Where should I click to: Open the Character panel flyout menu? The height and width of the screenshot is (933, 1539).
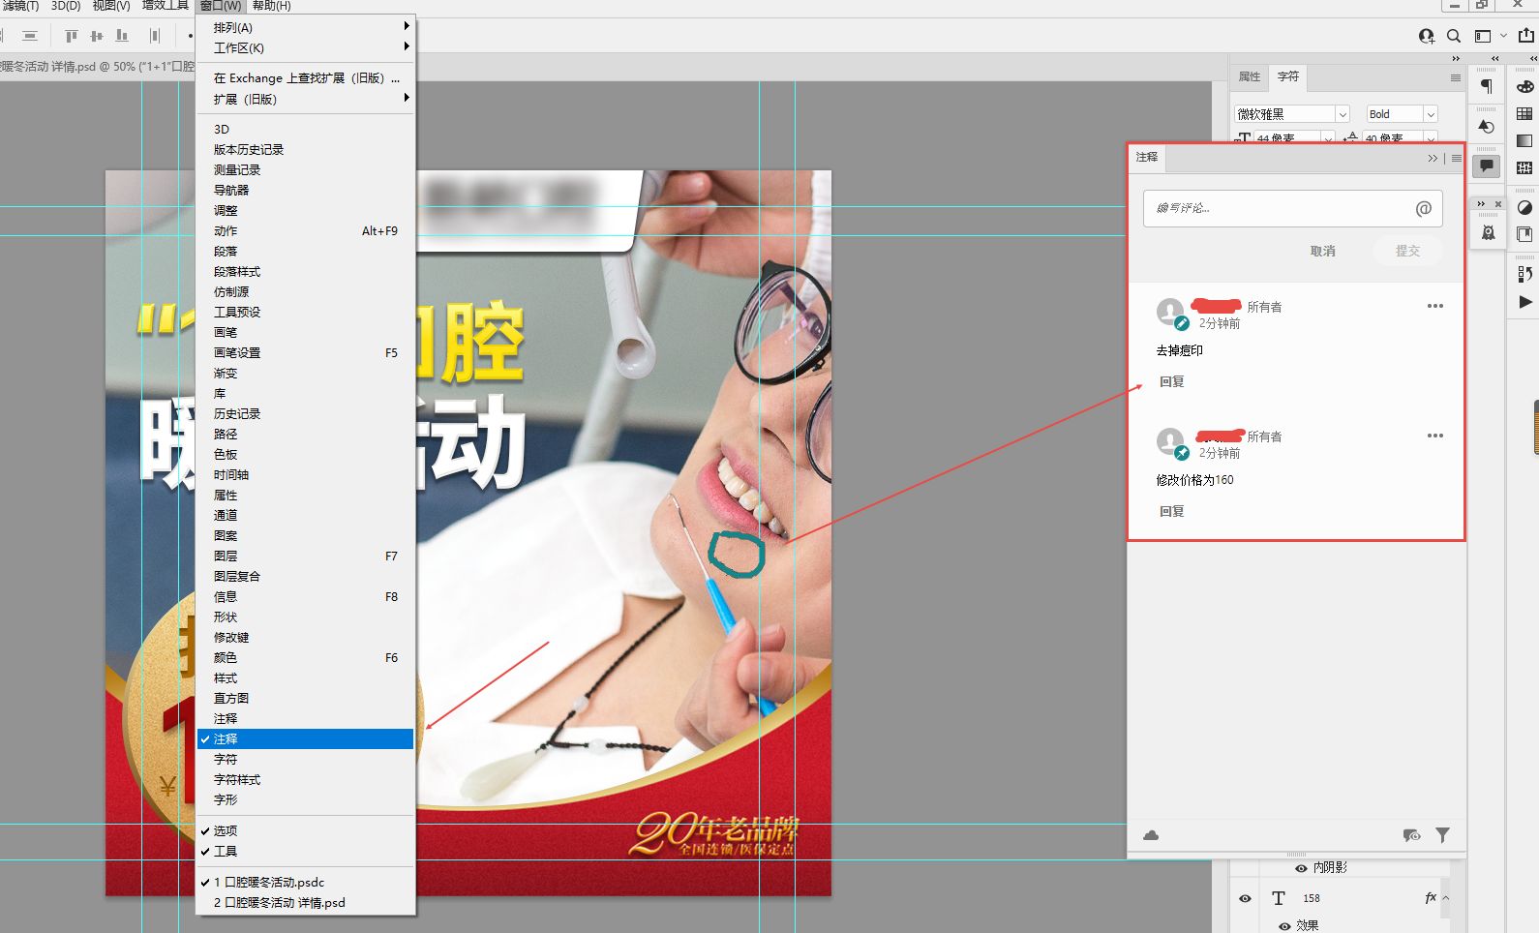pos(1456,77)
